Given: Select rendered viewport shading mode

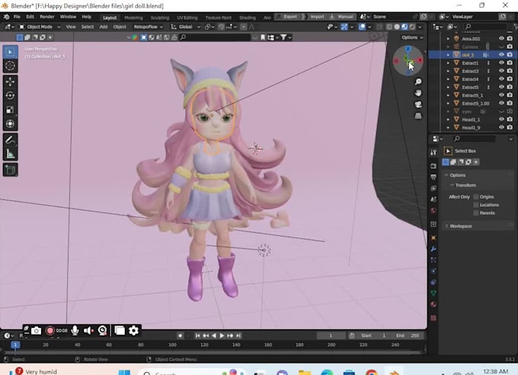Looking at the screenshot, I should tap(412, 27).
